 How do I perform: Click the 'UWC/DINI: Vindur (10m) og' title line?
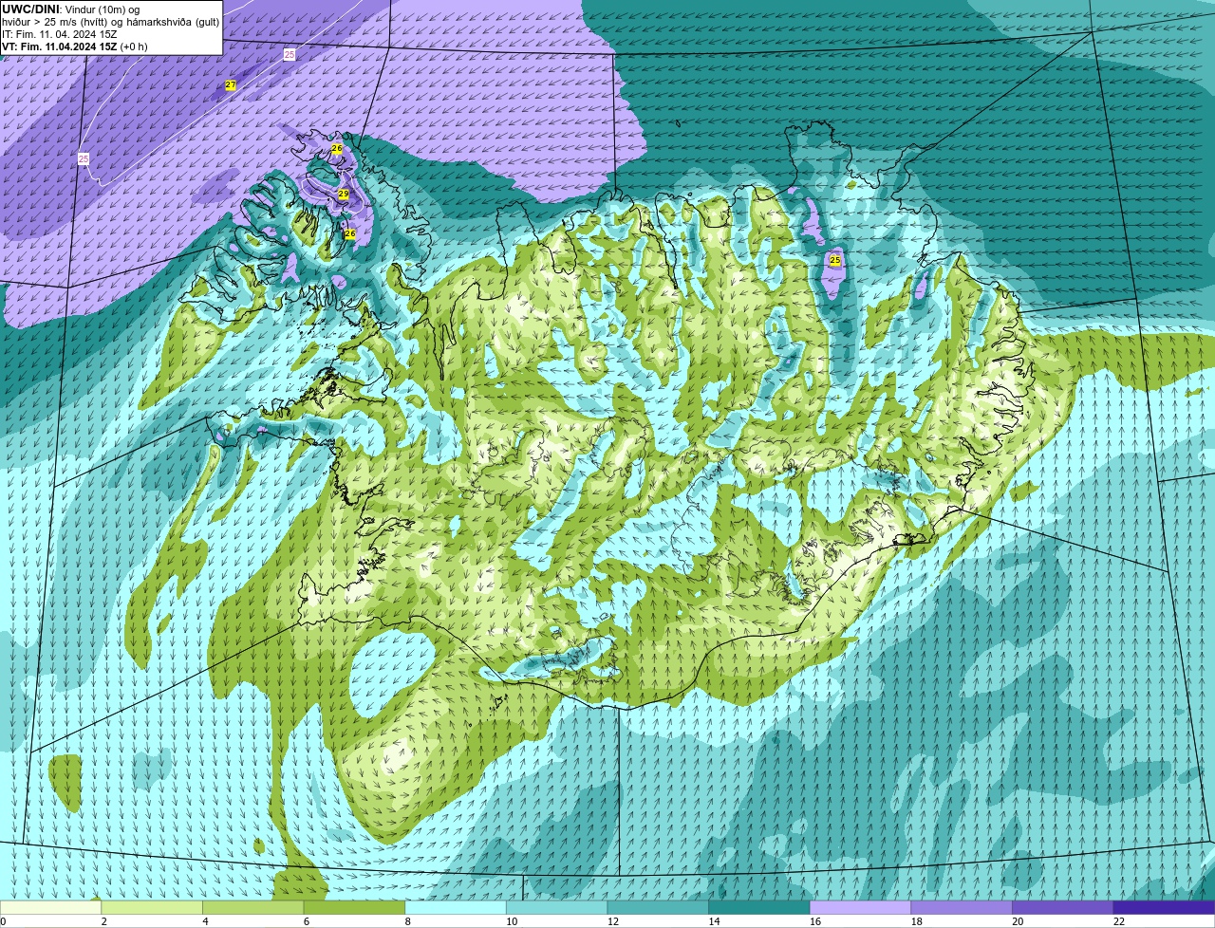pyautogui.click(x=71, y=9)
